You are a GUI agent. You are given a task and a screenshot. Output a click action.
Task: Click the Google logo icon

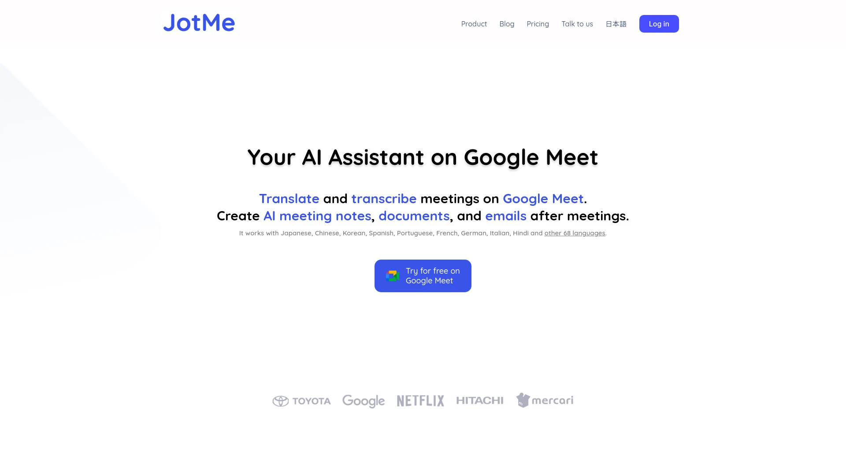363,401
